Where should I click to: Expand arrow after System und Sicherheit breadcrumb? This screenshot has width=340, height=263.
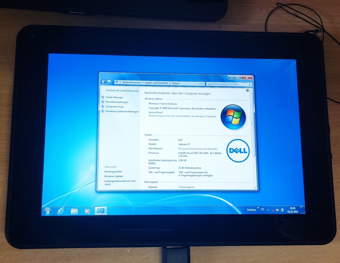(170, 83)
